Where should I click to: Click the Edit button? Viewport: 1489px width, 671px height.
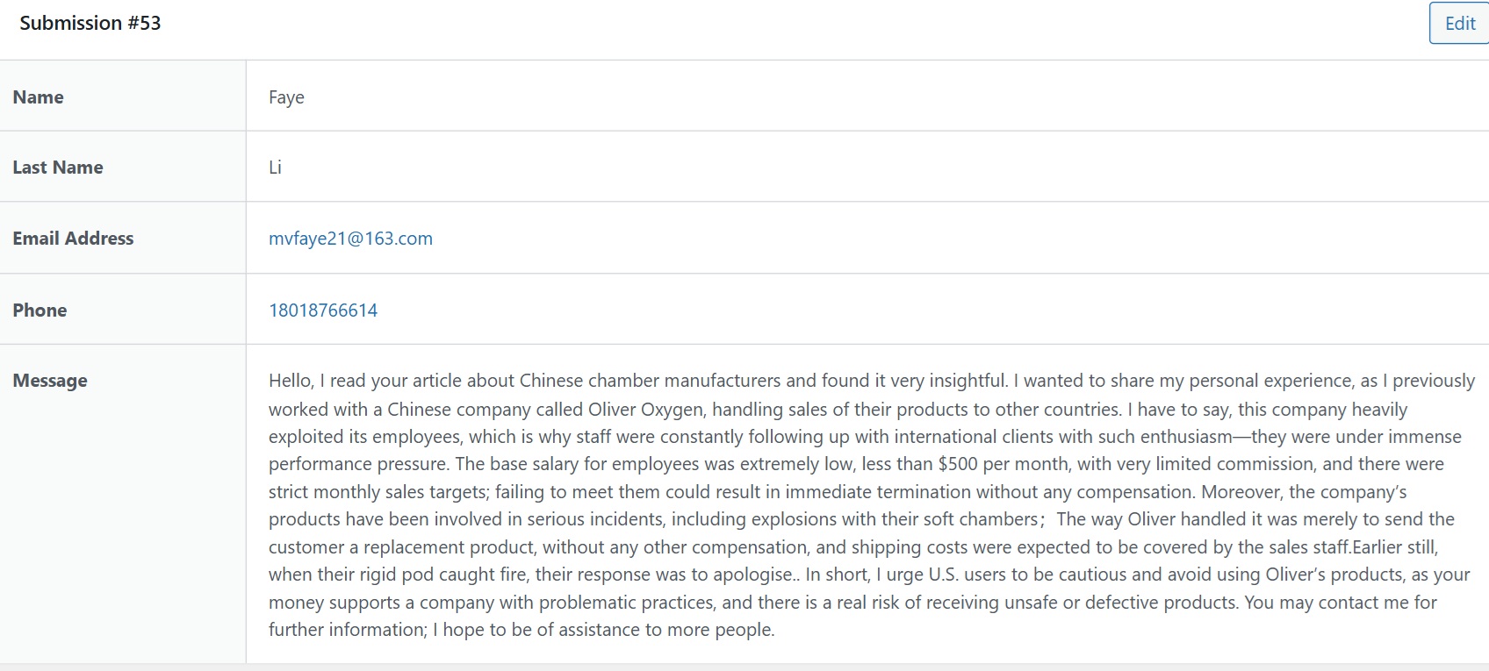coord(1459,24)
